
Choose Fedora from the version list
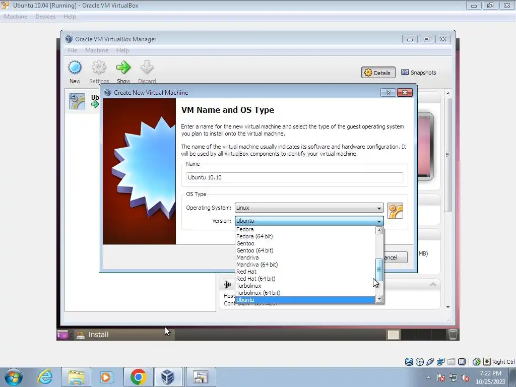[x=305, y=229]
